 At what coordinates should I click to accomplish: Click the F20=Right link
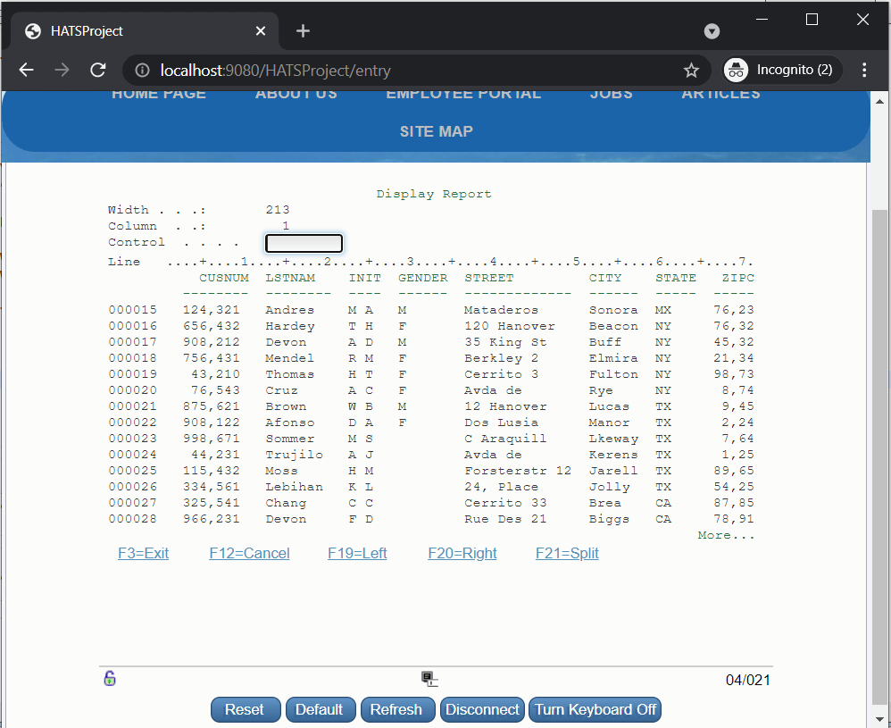(462, 553)
